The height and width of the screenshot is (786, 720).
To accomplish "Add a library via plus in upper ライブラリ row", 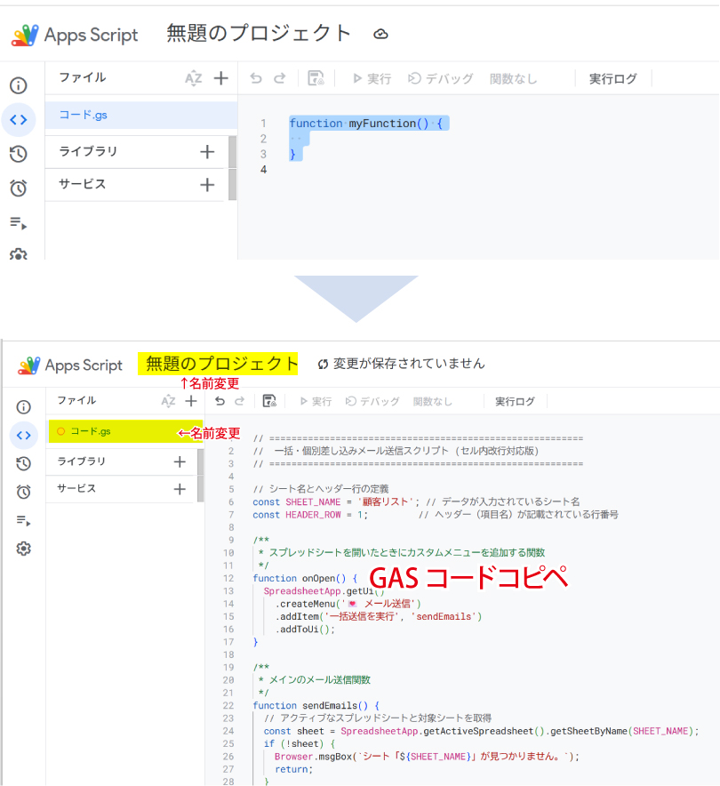I will [207, 152].
